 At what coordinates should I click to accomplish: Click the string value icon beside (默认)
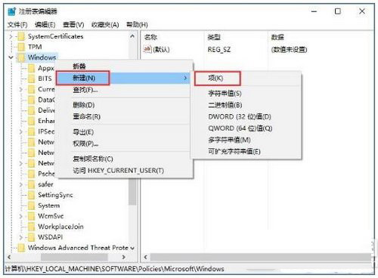147,49
